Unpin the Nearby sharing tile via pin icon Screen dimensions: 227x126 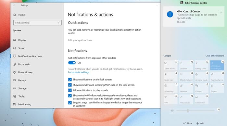tap(223, 73)
